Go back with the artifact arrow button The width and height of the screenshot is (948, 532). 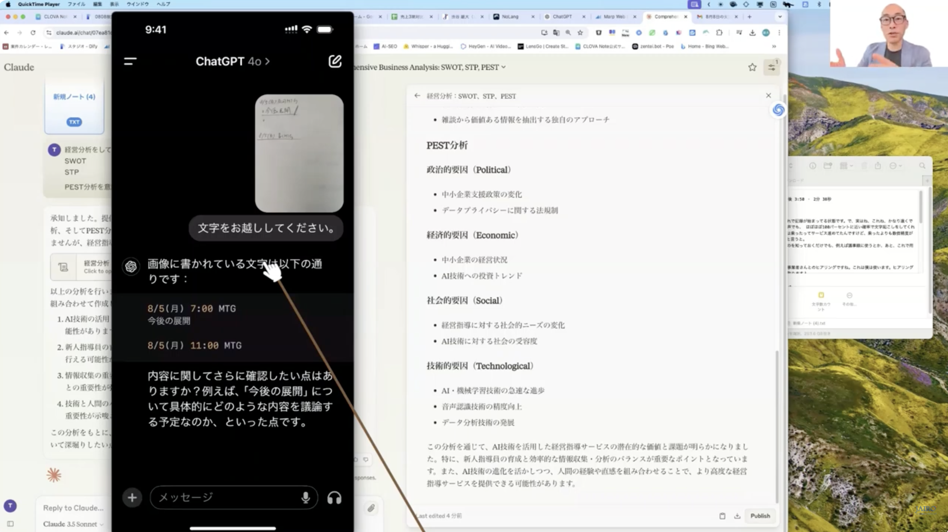point(417,96)
